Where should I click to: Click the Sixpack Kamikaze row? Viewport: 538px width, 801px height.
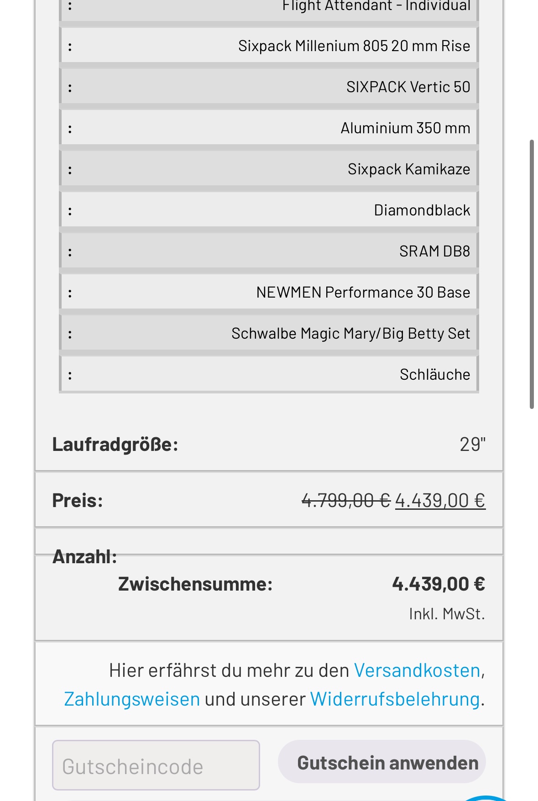coord(269,169)
